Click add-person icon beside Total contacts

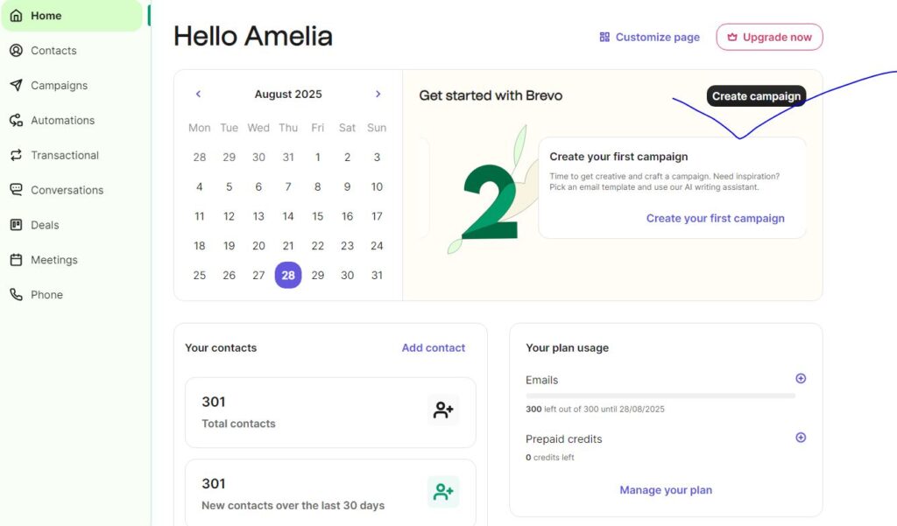(x=443, y=410)
